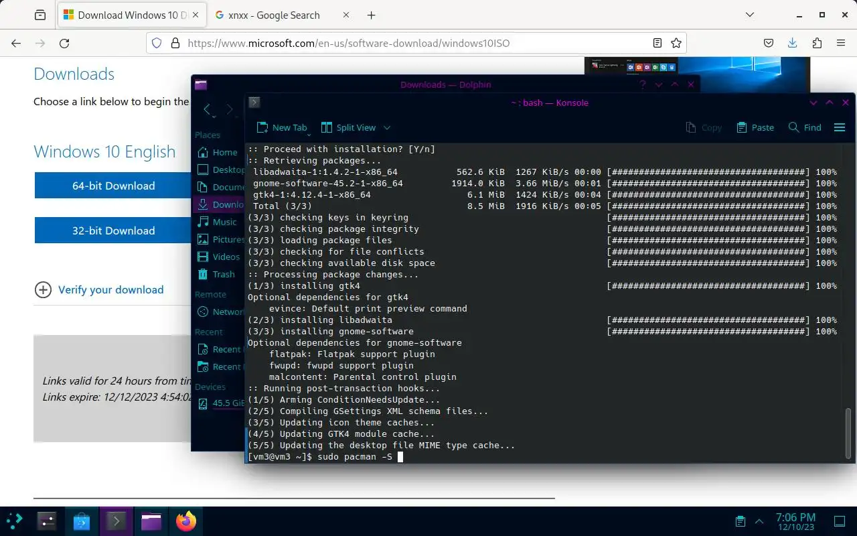
Task: Click the site security padlock icon
Action: click(x=175, y=43)
